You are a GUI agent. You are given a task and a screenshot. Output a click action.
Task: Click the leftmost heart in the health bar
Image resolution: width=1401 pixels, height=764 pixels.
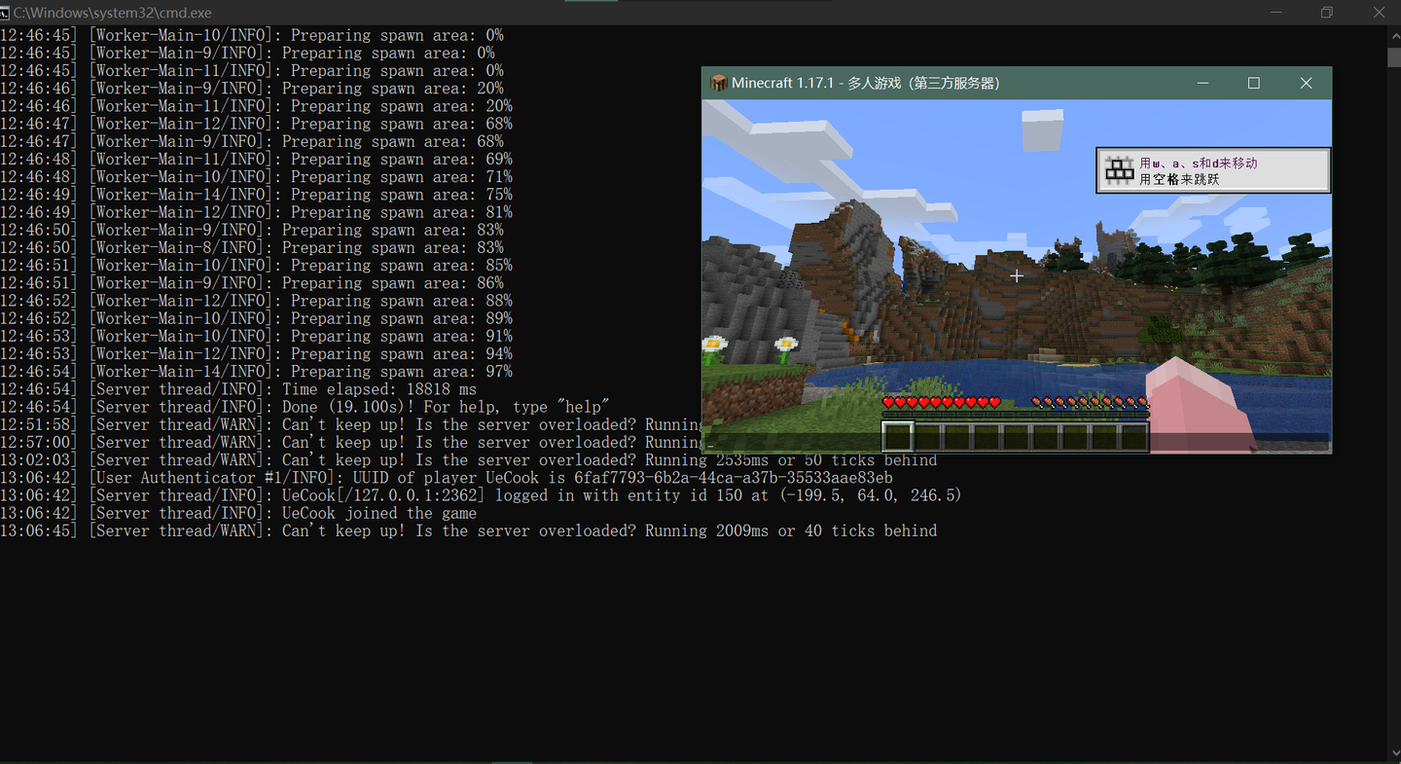click(x=888, y=400)
